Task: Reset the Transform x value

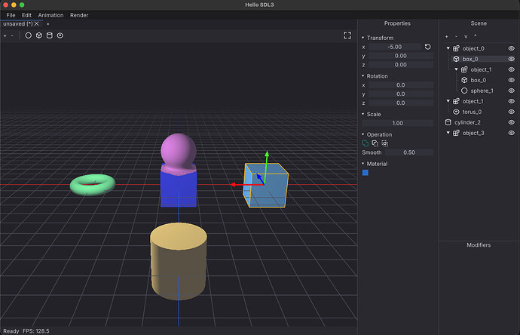Action: (x=428, y=47)
